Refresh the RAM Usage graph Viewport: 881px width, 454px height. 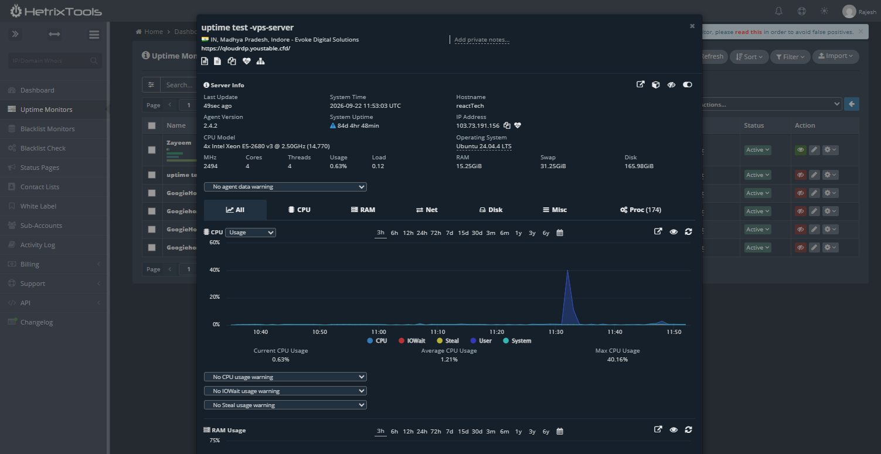coord(688,429)
